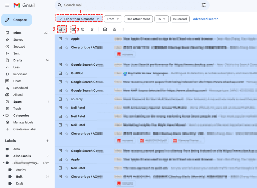This screenshot has height=188, width=257.
Task: Click the Gmail logo
Action: [24, 5]
